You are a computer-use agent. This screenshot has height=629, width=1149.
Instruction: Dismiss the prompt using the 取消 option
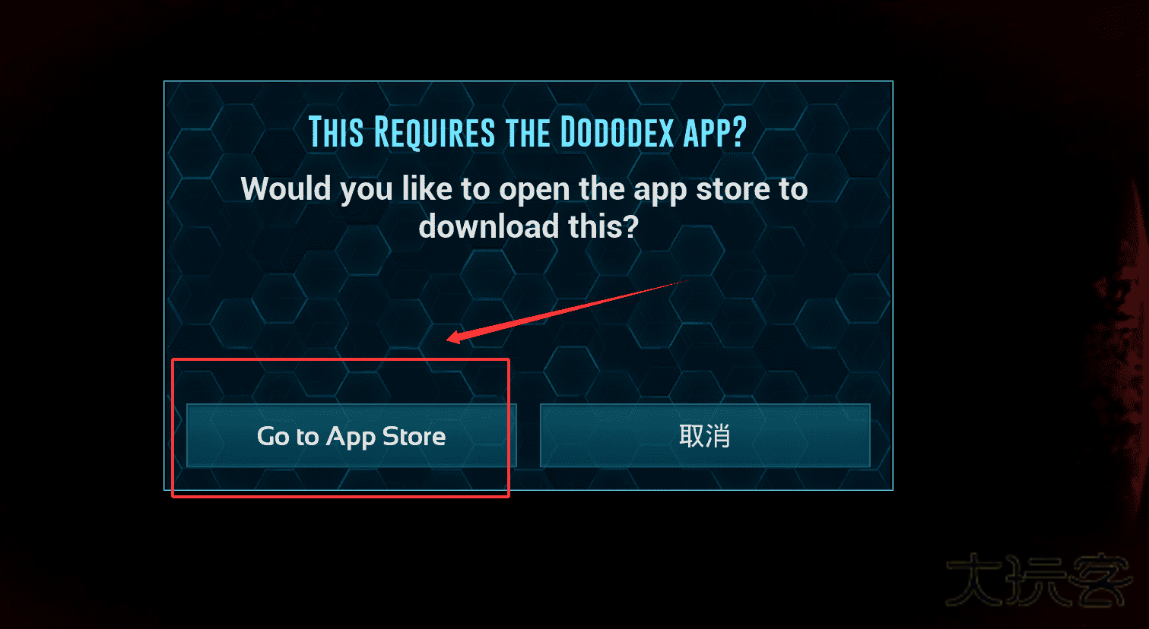[x=705, y=435]
